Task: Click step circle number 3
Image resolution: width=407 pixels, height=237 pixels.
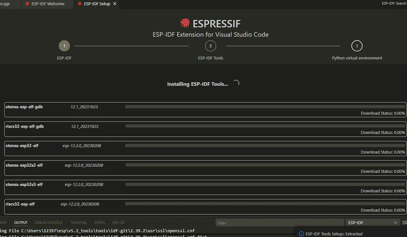Action: coord(357,46)
